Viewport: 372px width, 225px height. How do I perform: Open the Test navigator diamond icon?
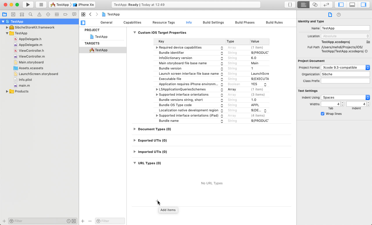(48, 14)
